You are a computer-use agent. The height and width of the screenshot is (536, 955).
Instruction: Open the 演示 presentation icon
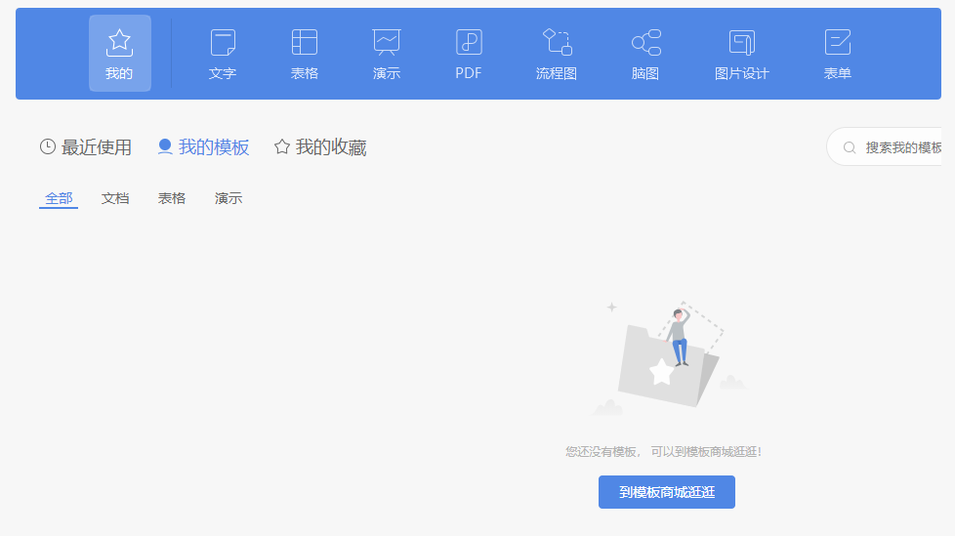[x=387, y=42]
